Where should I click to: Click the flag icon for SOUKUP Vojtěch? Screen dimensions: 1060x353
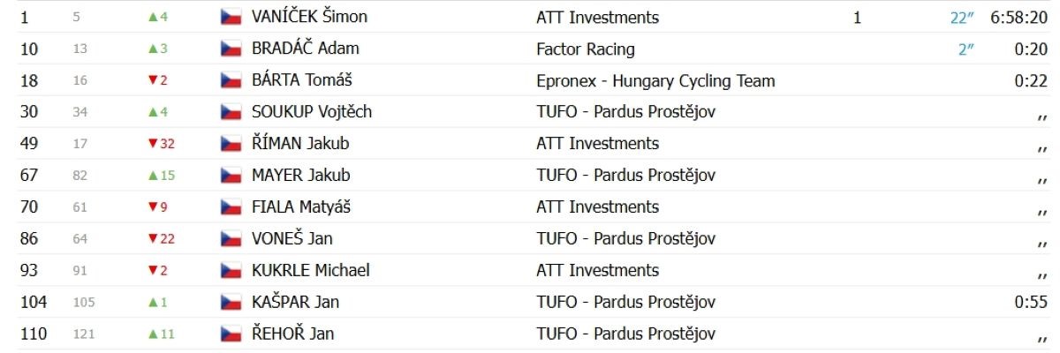tap(231, 112)
